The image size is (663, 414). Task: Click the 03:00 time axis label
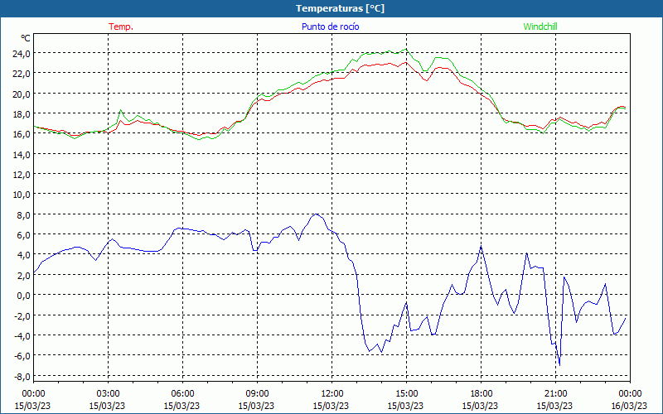[x=108, y=394]
